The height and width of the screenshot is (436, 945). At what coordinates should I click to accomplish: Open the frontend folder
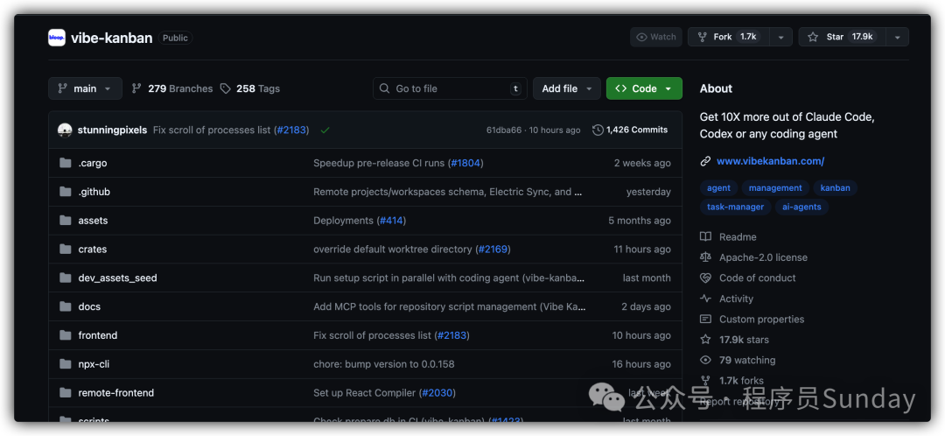tap(98, 335)
